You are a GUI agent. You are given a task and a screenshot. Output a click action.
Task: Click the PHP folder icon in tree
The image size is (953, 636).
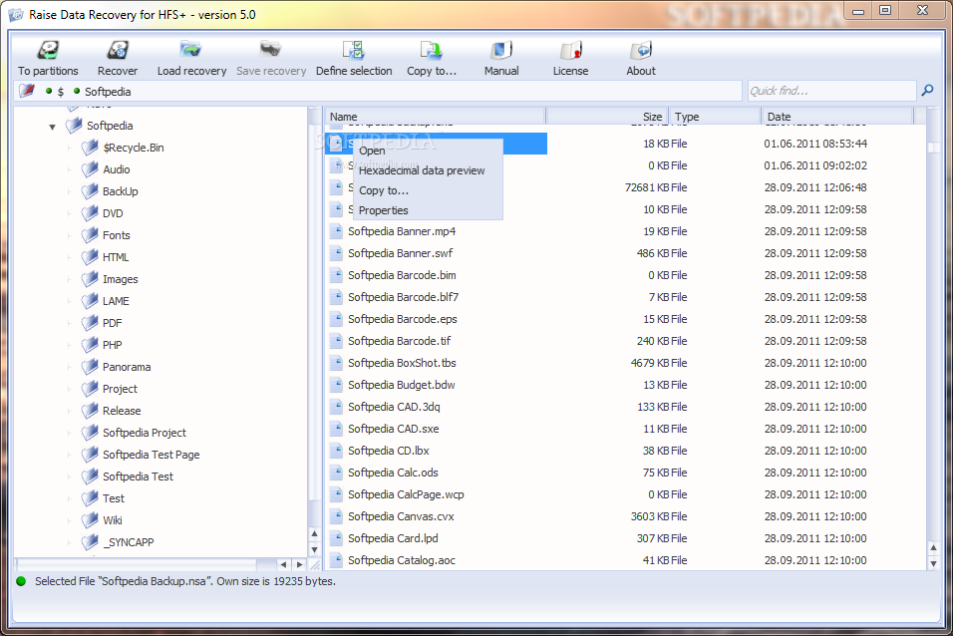coord(90,345)
